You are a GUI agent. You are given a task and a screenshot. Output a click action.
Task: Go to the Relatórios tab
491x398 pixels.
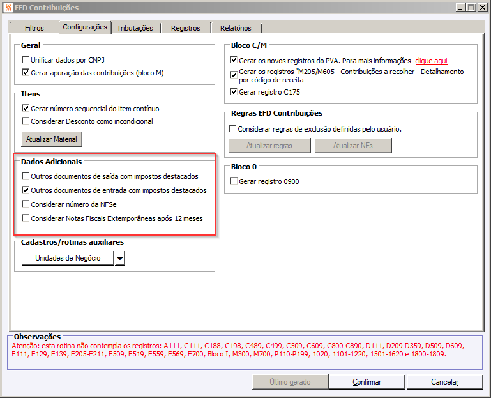236,28
